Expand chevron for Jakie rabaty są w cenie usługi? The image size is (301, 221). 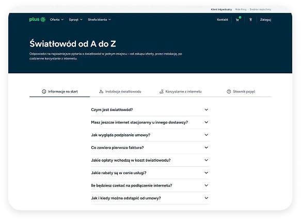(207, 172)
